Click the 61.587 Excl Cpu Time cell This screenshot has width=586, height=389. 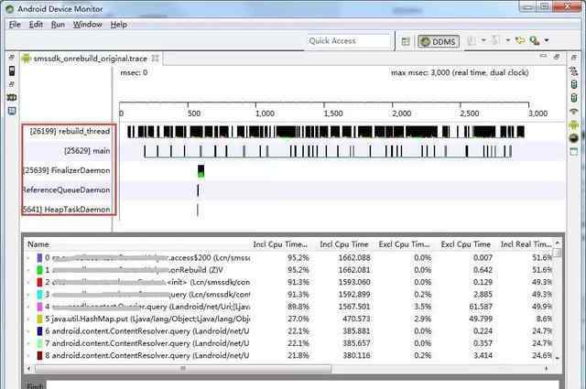(481, 307)
